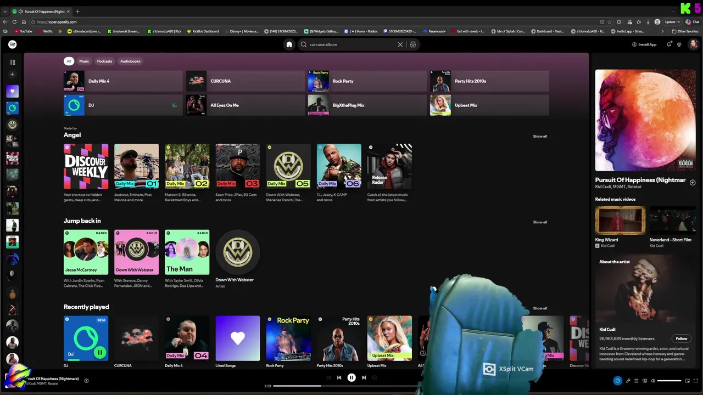703x395 pixels.
Task: Open All Eyez On Me shortcut tile
Action: 245,105
